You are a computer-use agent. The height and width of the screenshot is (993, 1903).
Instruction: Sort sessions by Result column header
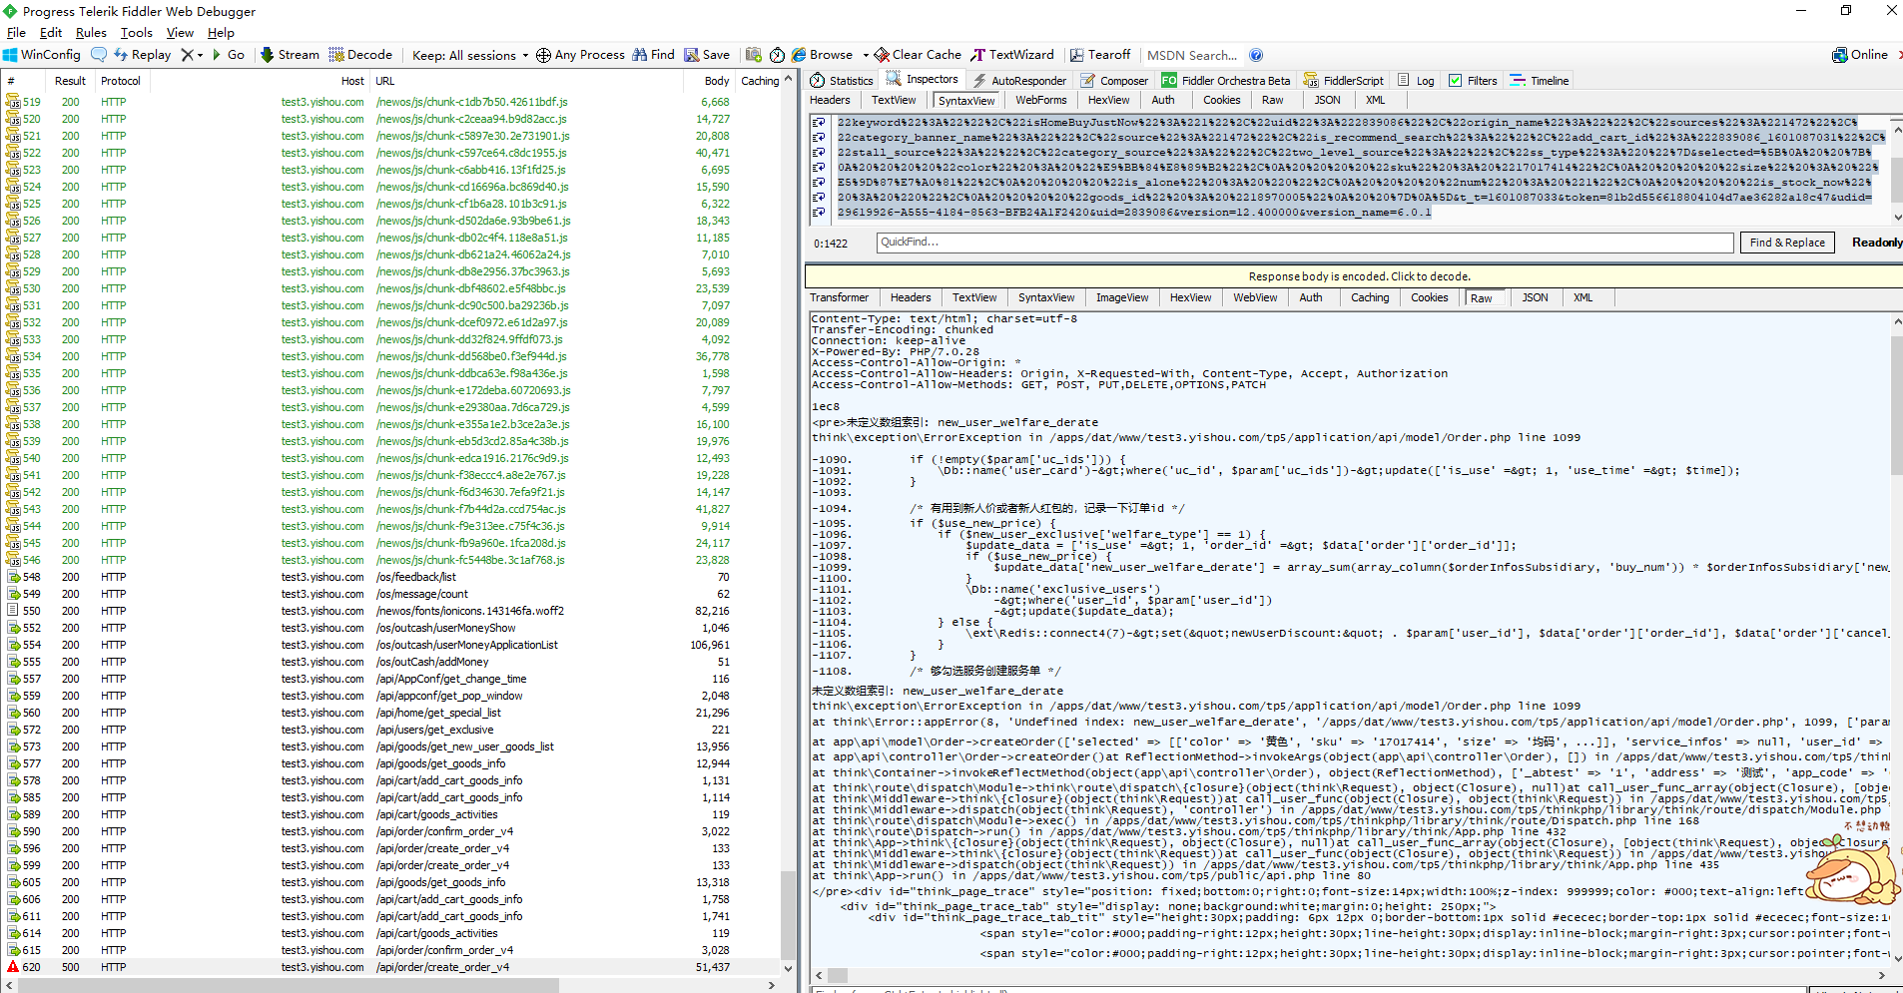70,81
